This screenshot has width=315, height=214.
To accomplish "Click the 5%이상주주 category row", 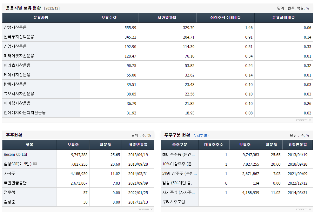I will [237, 174].
